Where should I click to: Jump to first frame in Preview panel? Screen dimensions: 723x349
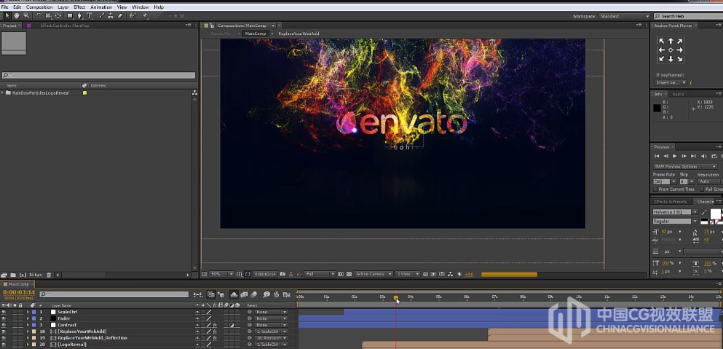click(657, 156)
